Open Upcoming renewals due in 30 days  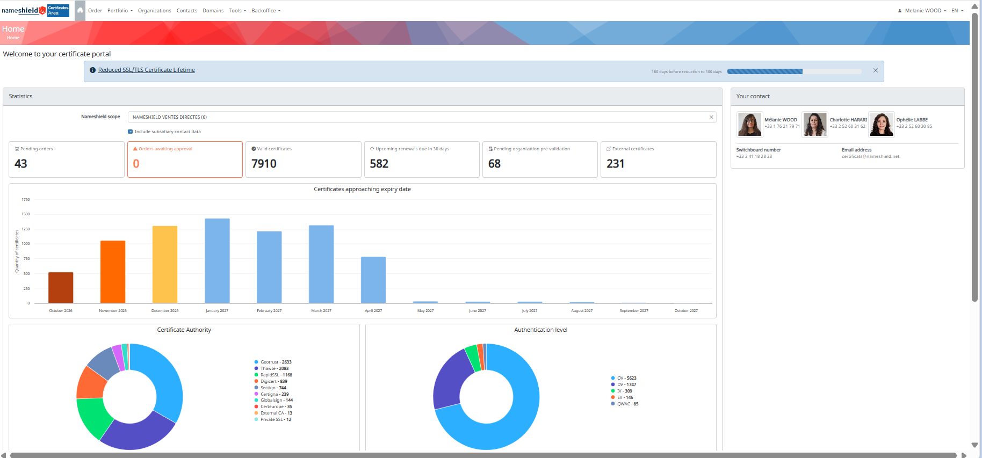point(422,159)
